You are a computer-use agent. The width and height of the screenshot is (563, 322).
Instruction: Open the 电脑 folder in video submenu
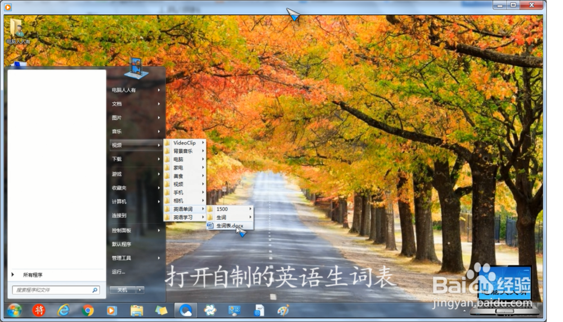pyautogui.click(x=185, y=159)
